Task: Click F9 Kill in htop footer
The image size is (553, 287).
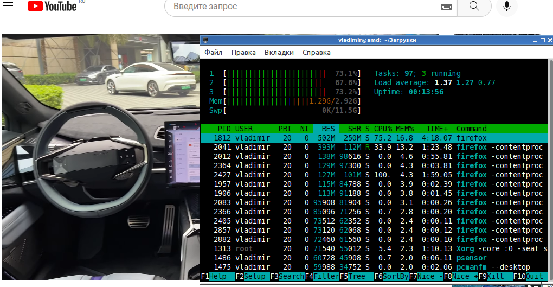Action: [x=496, y=276]
